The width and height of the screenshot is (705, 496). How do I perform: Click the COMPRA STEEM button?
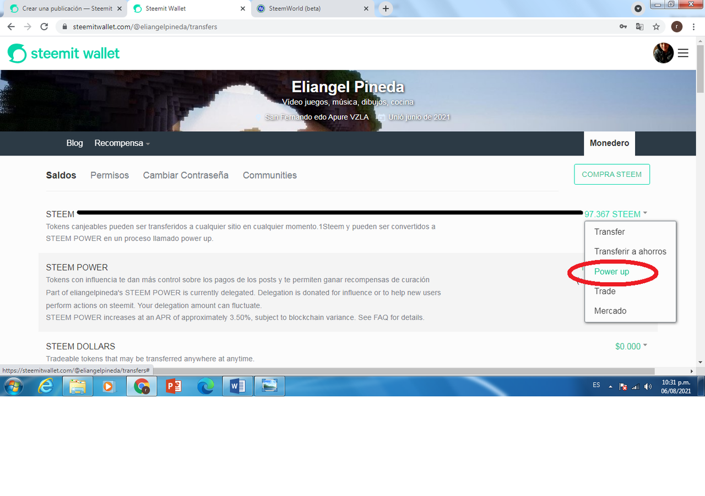(612, 174)
